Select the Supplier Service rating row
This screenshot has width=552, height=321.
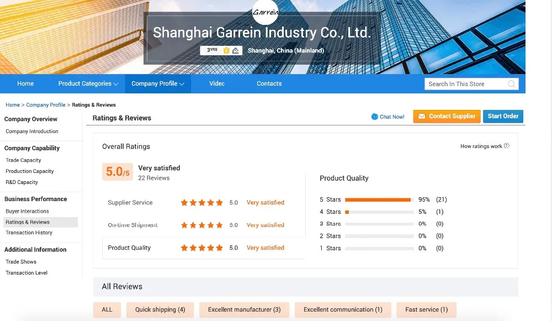tap(204, 203)
